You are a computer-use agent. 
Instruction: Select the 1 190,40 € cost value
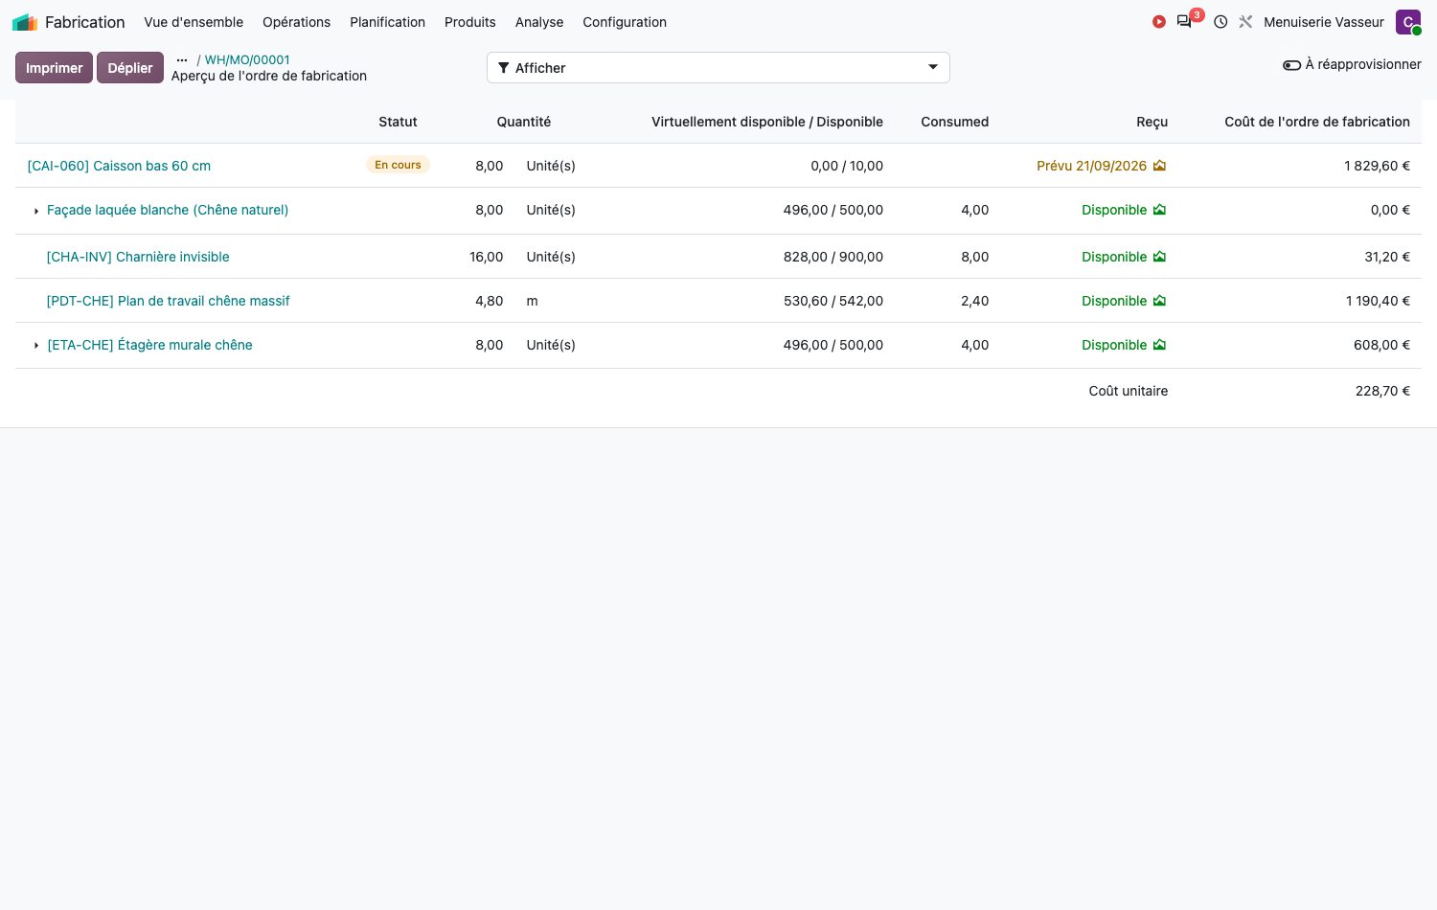(1378, 301)
